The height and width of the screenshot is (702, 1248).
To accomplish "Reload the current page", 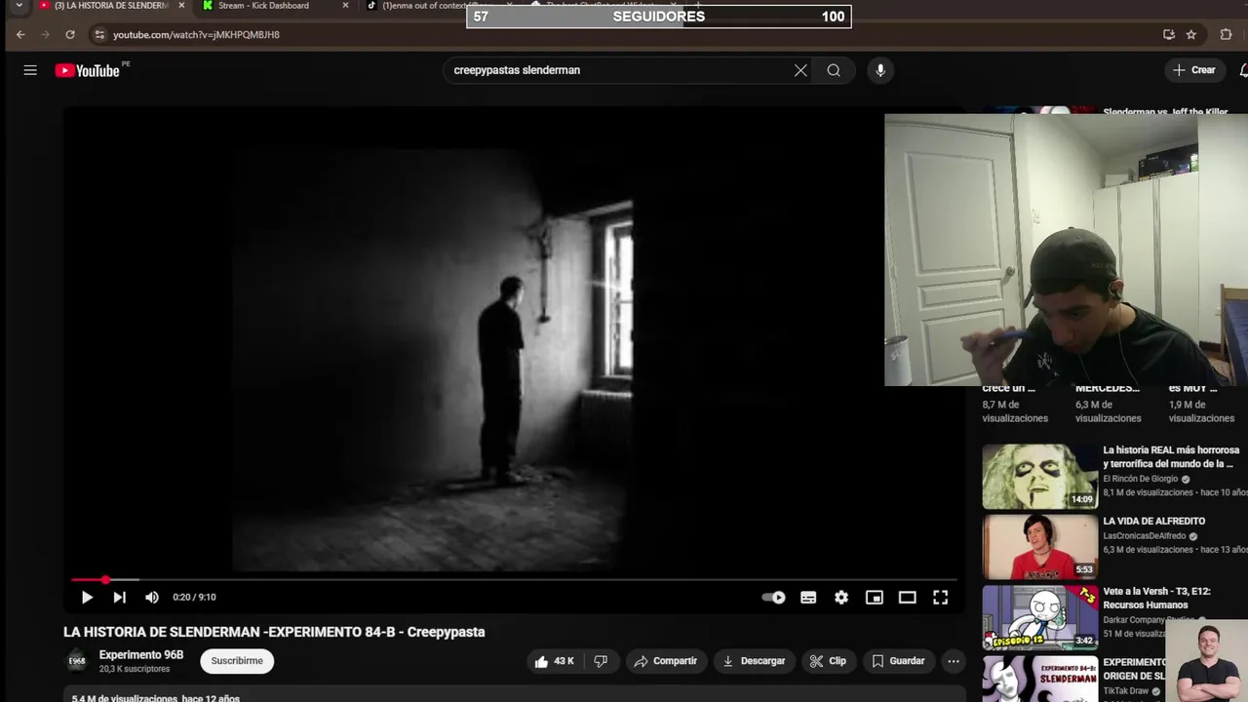I will pyautogui.click(x=70, y=34).
